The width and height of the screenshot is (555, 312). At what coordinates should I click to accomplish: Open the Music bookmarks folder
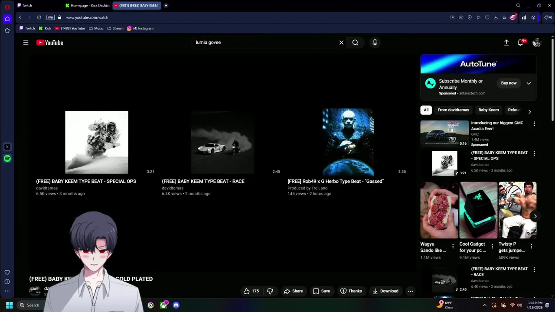pos(96,28)
